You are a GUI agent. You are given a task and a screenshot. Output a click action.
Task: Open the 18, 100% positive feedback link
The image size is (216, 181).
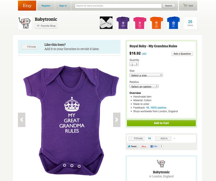pyautogui.click(x=156, y=108)
